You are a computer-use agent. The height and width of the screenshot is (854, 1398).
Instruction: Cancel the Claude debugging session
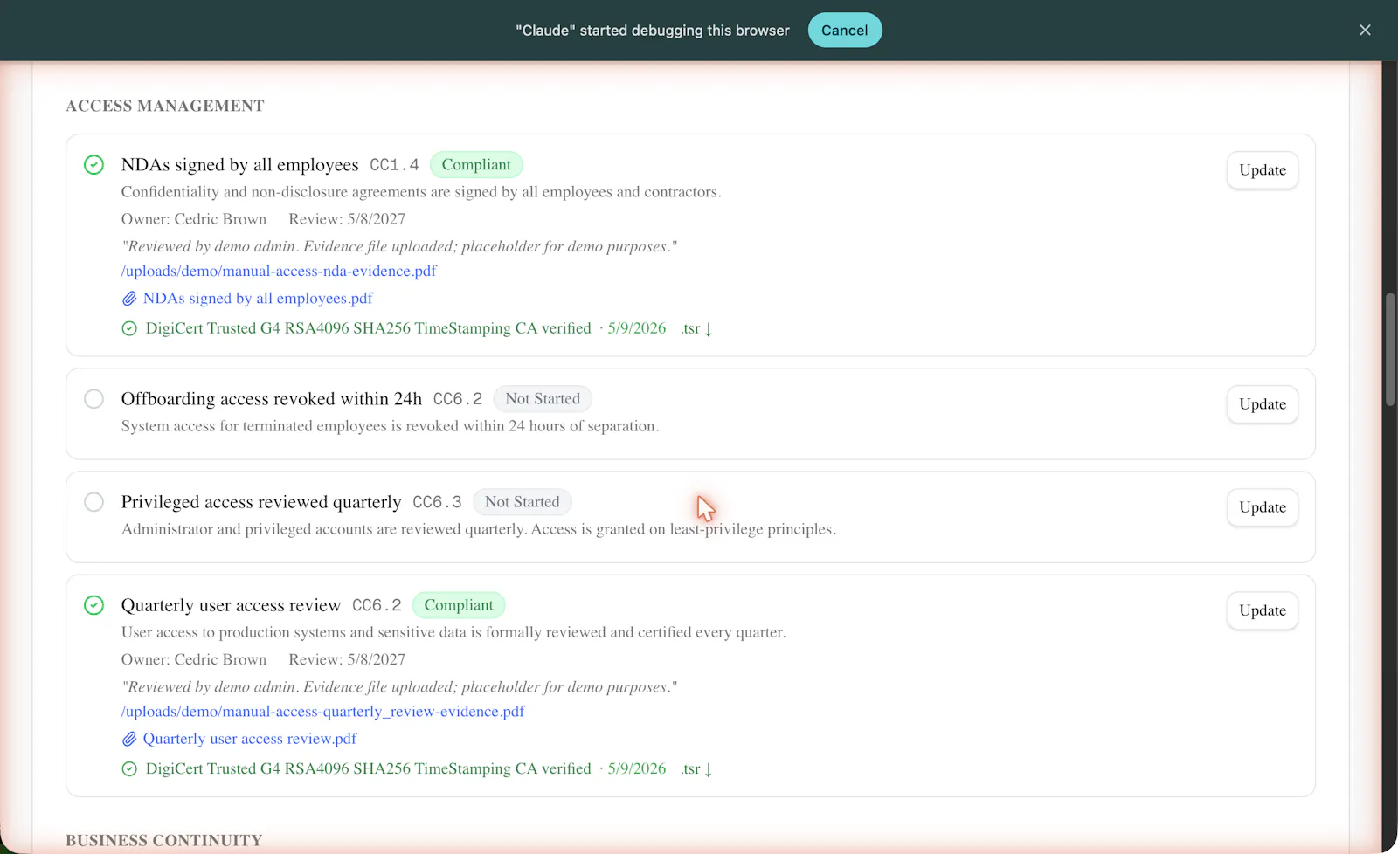click(844, 31)
